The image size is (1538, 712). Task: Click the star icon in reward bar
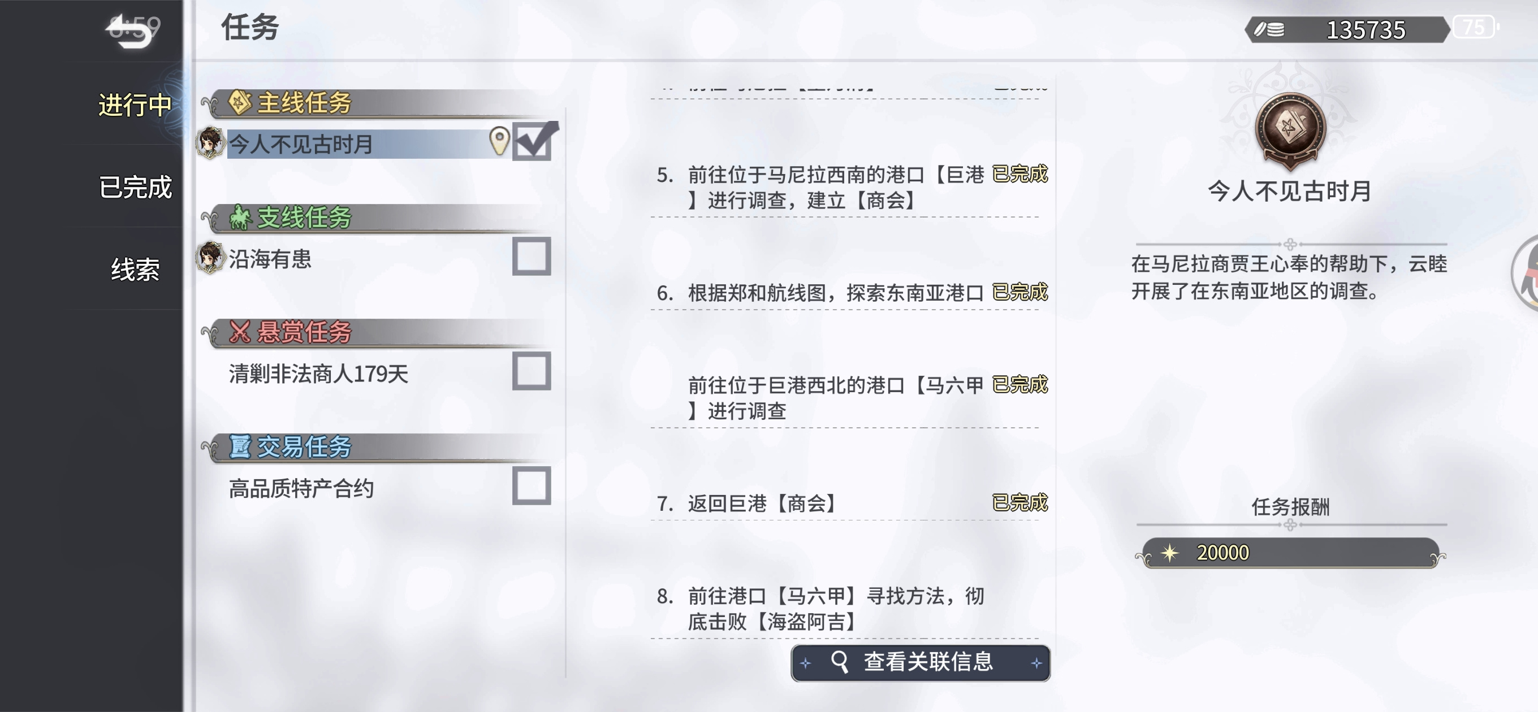[1170, 553]
